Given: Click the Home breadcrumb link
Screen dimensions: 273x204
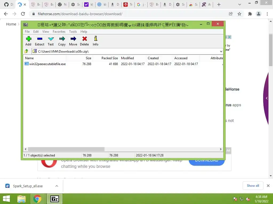Looking at the screenshot, I should point(11,24).
